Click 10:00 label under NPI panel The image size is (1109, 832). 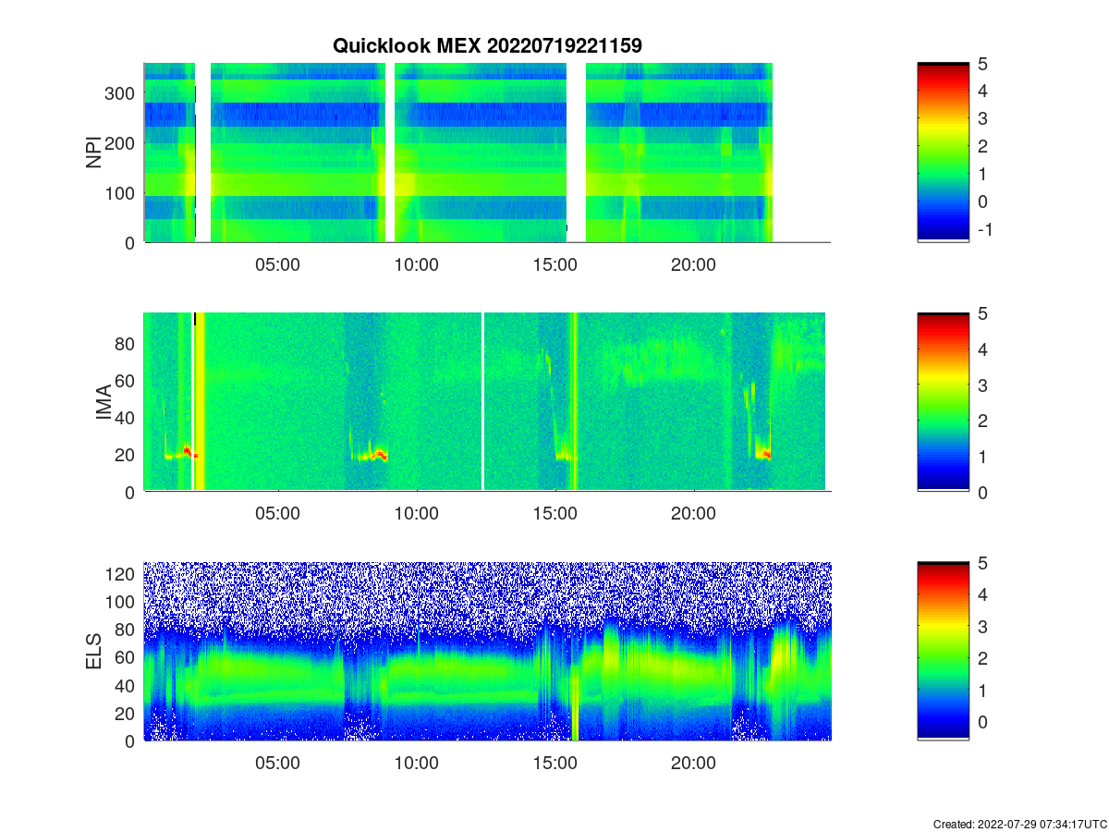click(416, 265)
